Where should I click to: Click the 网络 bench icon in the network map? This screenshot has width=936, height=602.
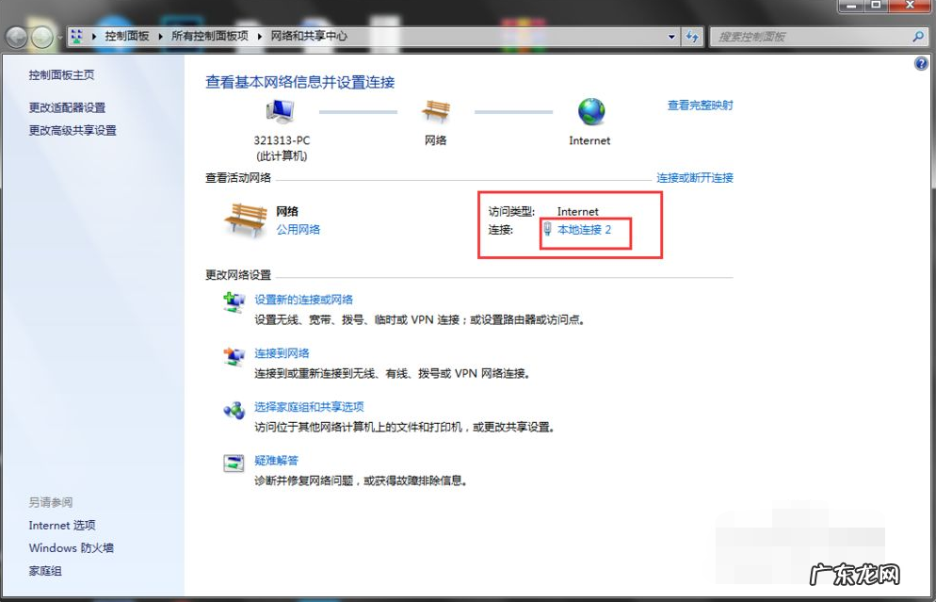pos(436,111)
